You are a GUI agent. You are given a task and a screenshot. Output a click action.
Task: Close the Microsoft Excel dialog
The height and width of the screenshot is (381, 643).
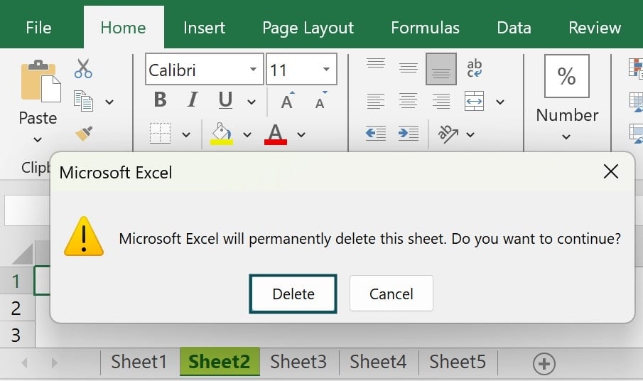pyautogui.click(x=610, y=171)
